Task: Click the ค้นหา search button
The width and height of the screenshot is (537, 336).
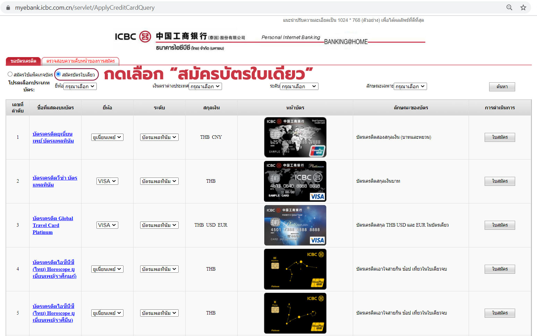Action: (502, 87)
